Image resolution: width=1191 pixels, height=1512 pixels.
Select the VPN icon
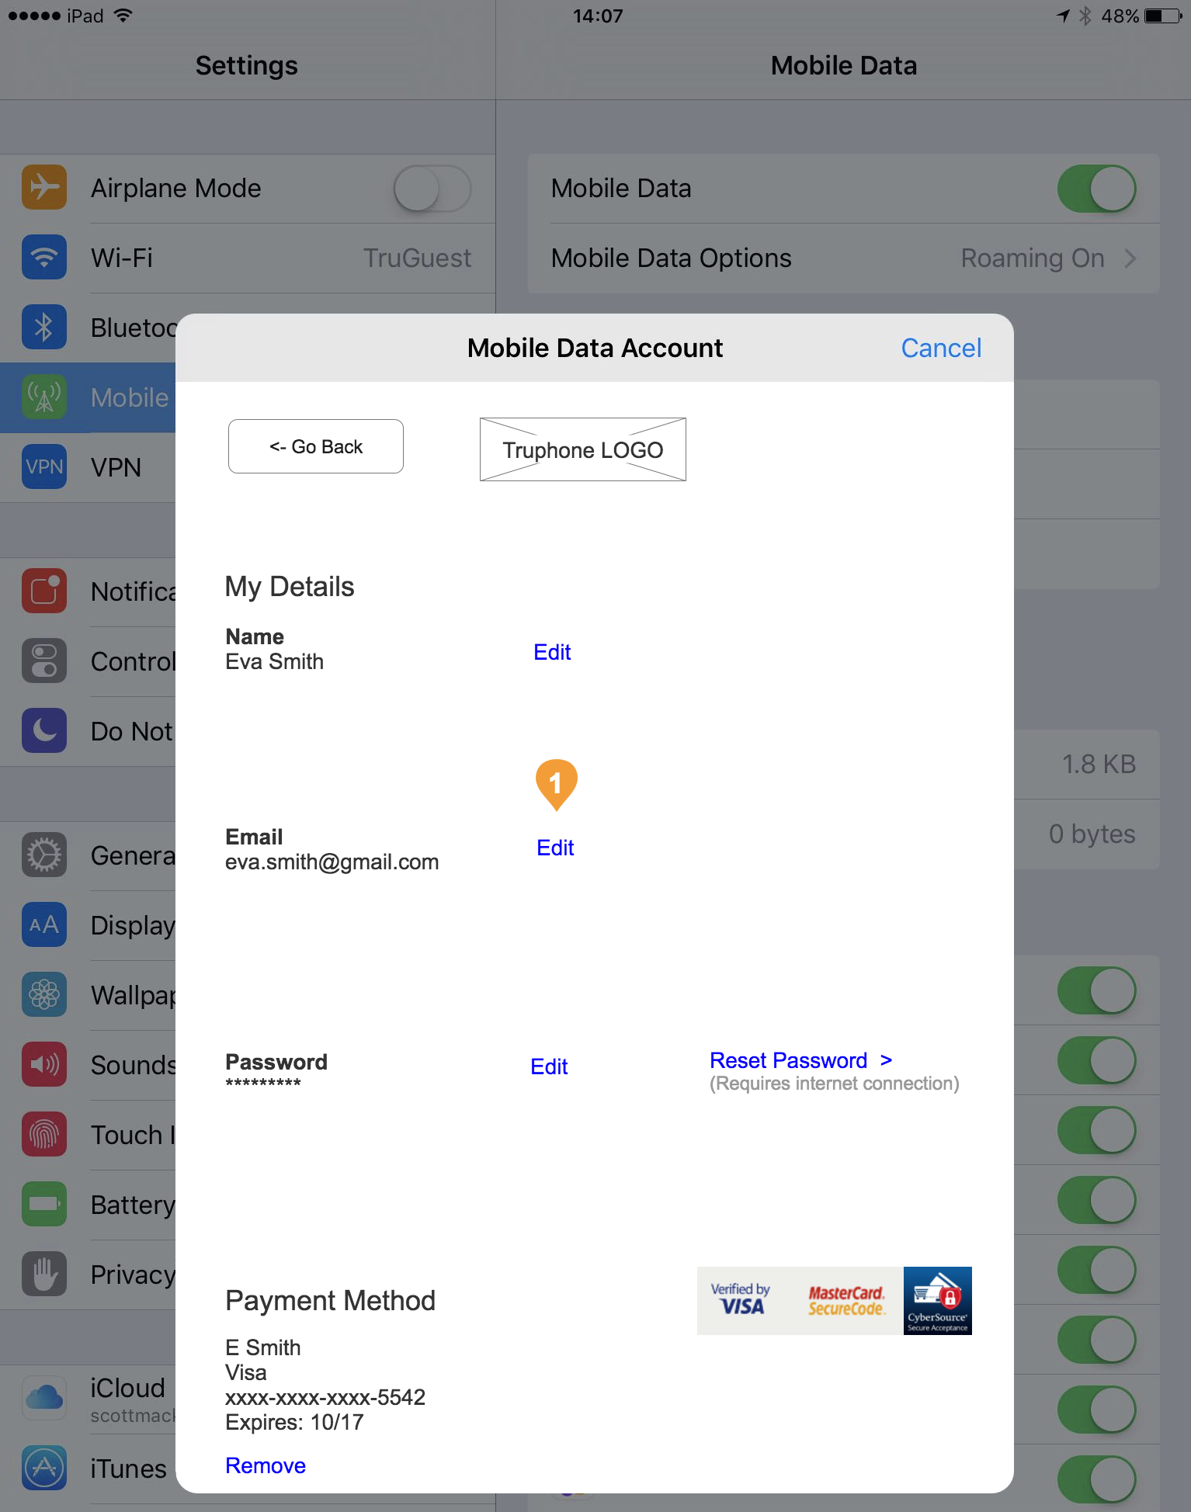click(x=44, y=467)
